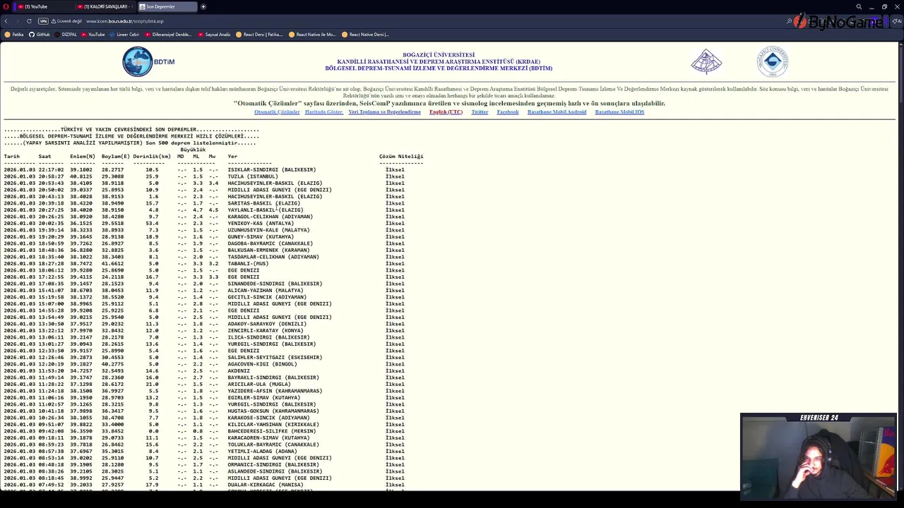Select the DUALAR-KIRKAGAC (MANISA) row
904x508 pixels.
point(204,485)
